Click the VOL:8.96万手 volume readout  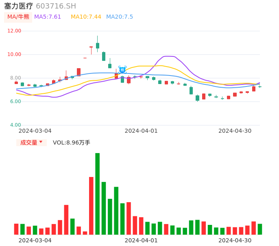(x=72, y=142)
